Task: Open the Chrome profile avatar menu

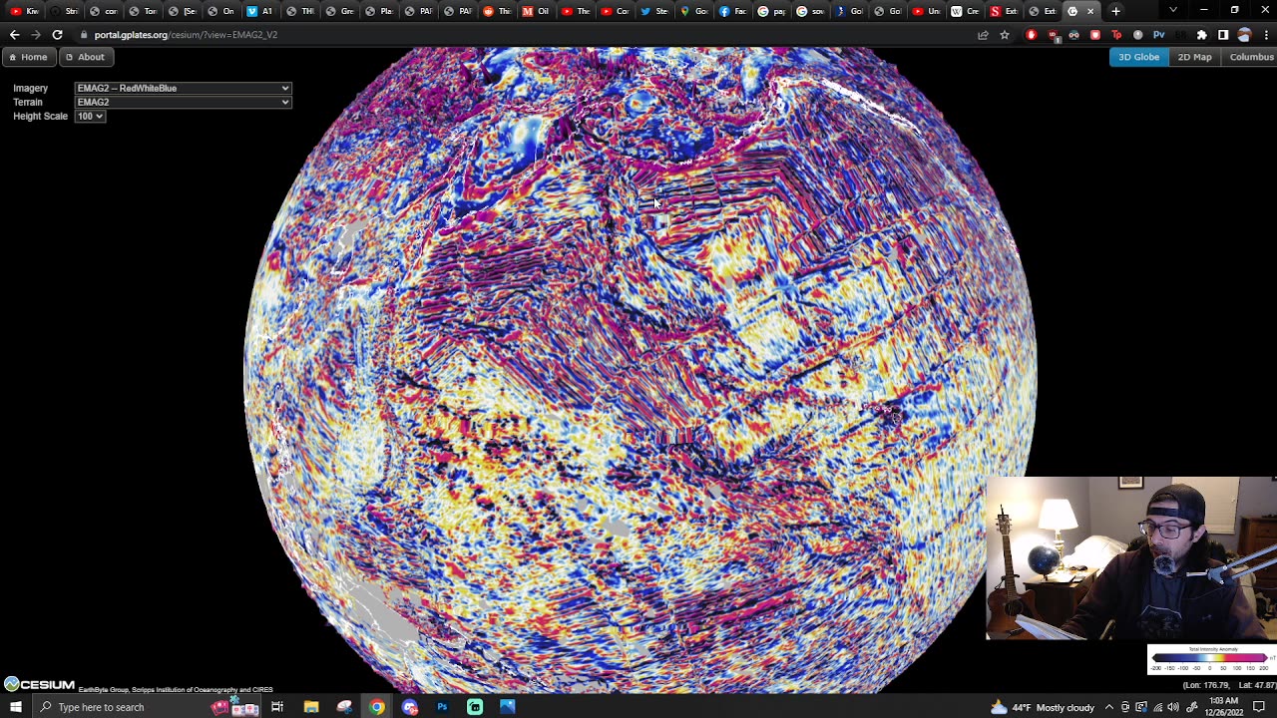Action: tap(1244, 35)
